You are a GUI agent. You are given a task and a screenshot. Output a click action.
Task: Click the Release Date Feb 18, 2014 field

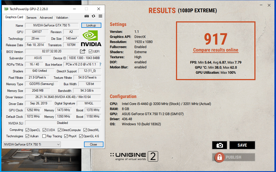point(35,45)
